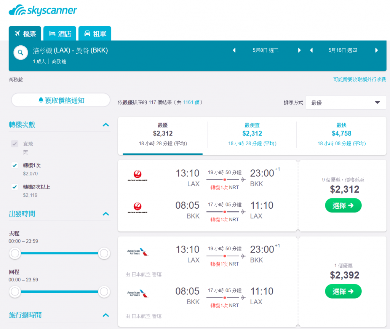
Task: Click Japan Airlines logo on outbound 13:10 flight
Action: (x=137, y=176)
